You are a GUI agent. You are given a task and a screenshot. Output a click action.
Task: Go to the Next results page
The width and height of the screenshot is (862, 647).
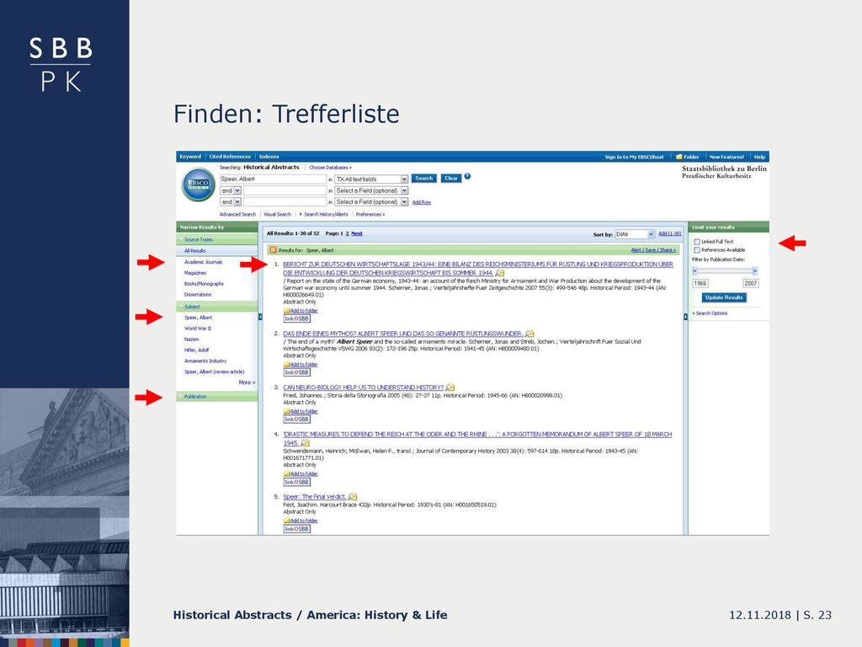(x=357, y=233)
